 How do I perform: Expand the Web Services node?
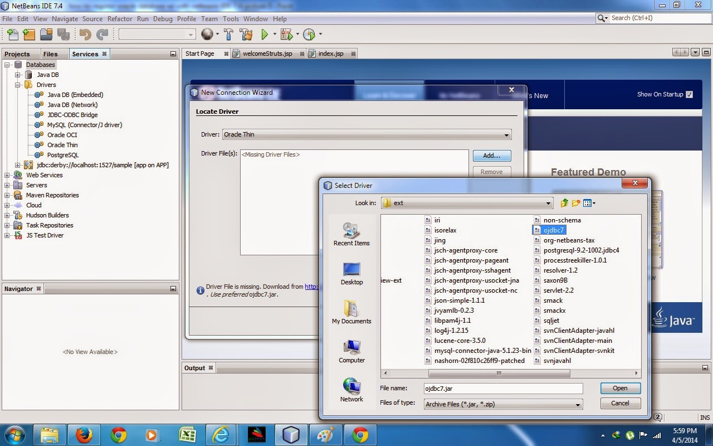tap(8, 175)
